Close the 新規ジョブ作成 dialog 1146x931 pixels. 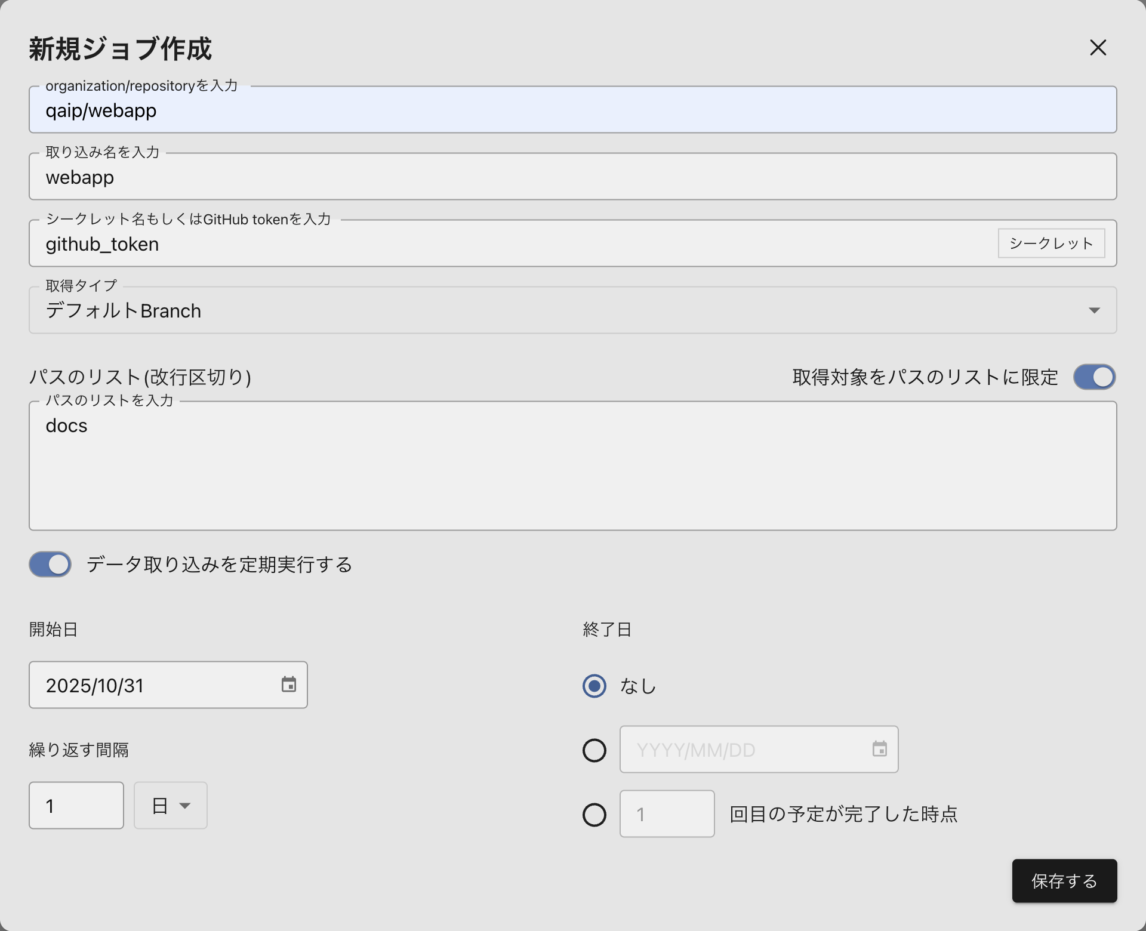pos(1098,48)
